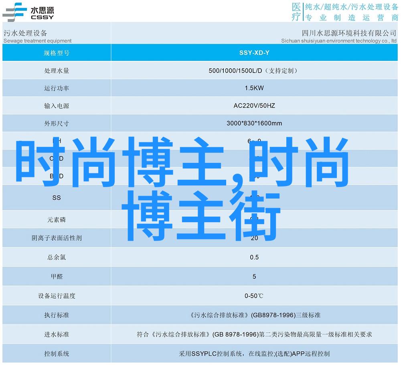Click the AC220V/50HZ value cell
This screenshot has height=365, width=401.
254,105
